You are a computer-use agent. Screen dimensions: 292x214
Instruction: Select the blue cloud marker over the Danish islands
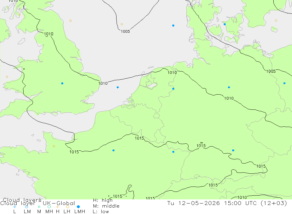[x=225, y=24]
